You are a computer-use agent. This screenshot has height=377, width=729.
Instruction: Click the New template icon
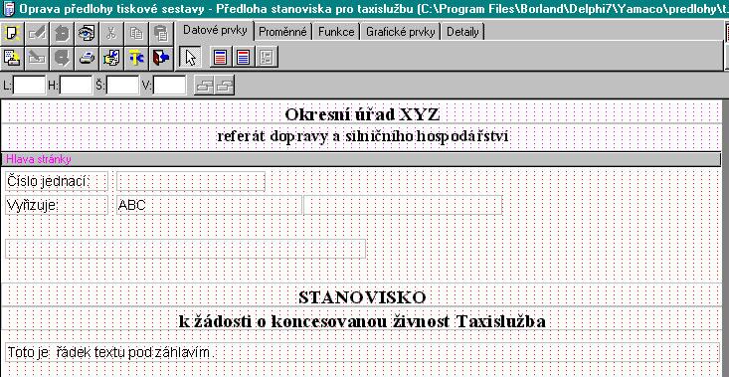tap(13, 33)
